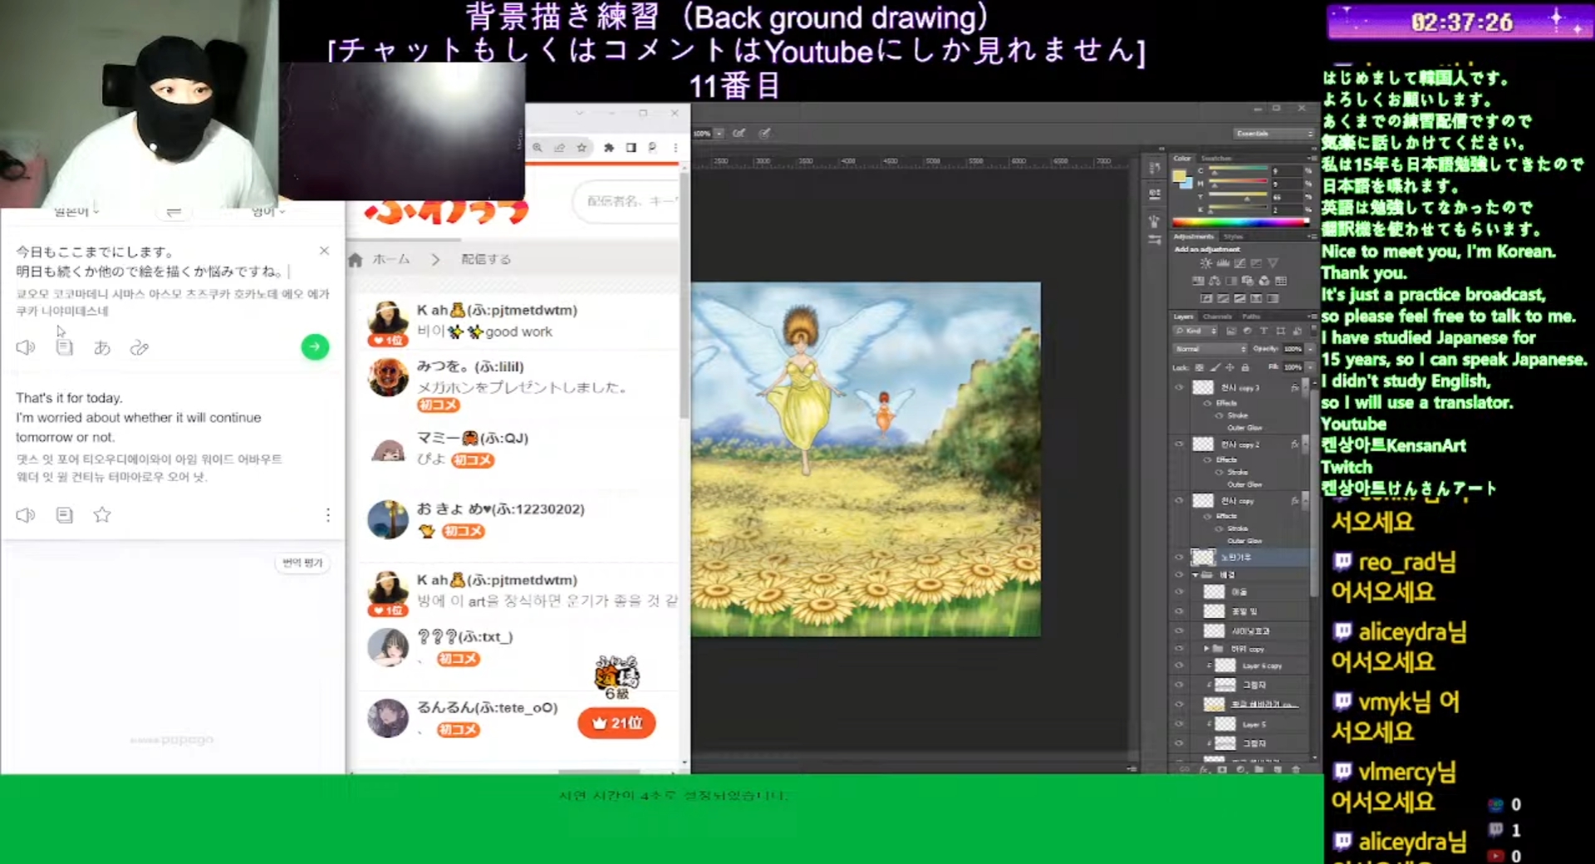Switch to the Paths tab
1595x864 pixels.
1251,317
